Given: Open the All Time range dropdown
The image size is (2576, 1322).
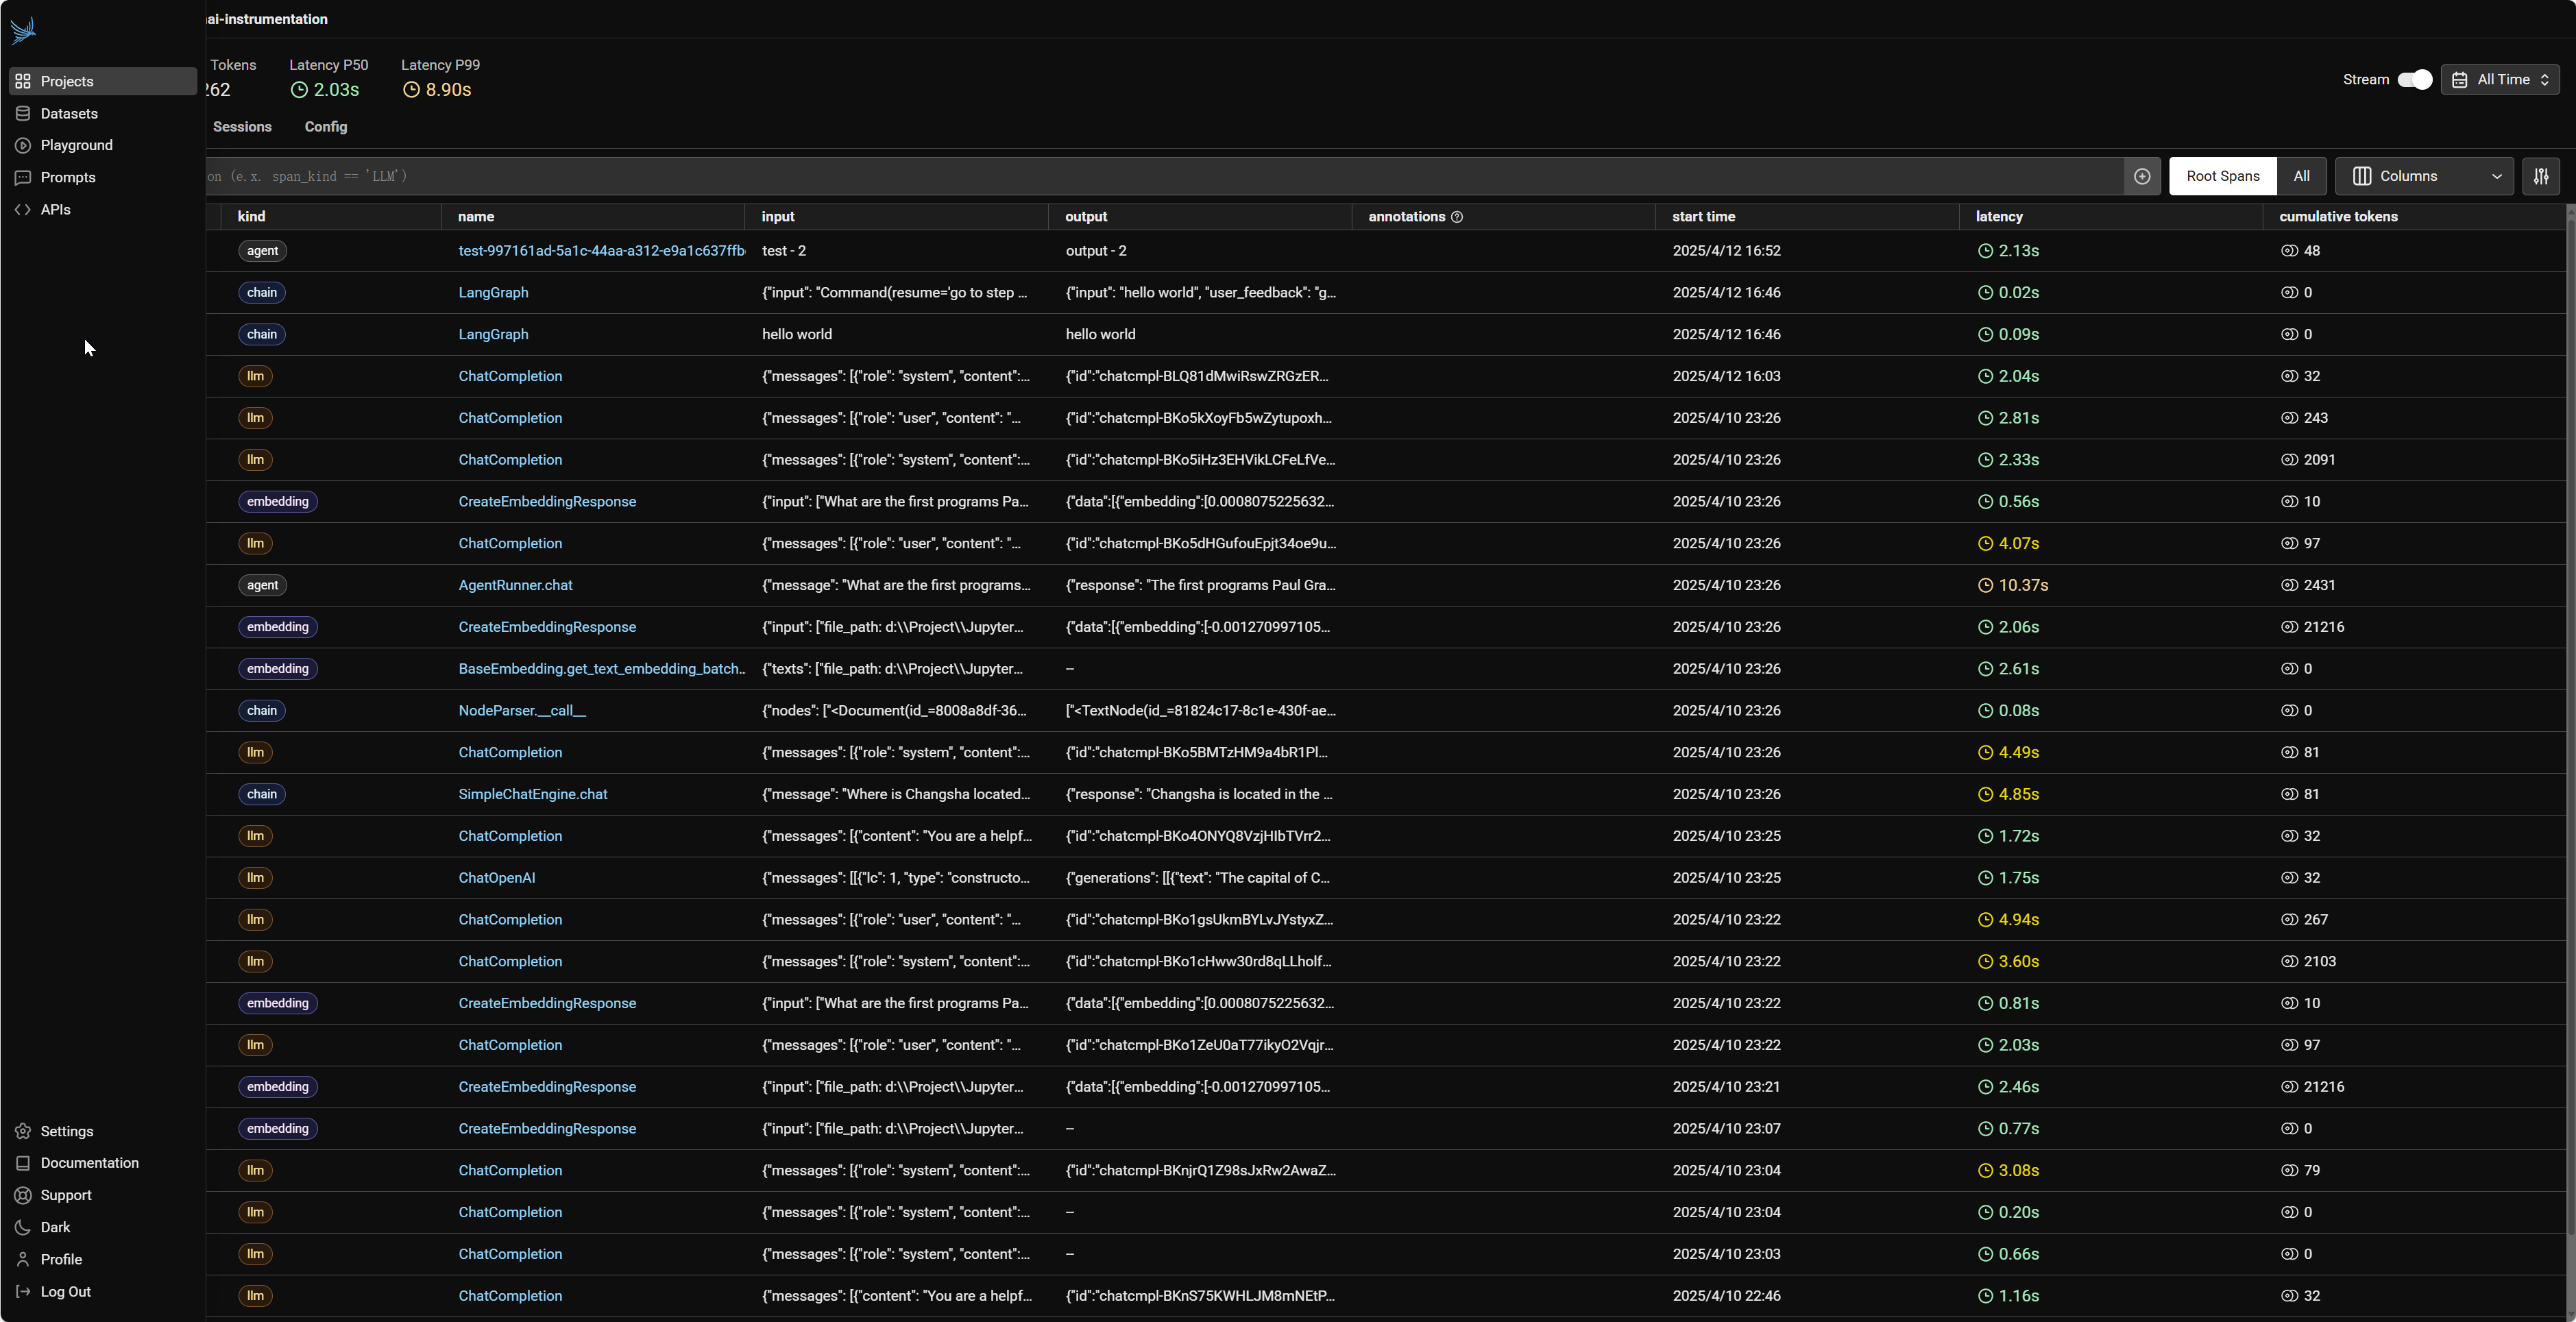Looking at the screenshot, I should coord(2499,80).
